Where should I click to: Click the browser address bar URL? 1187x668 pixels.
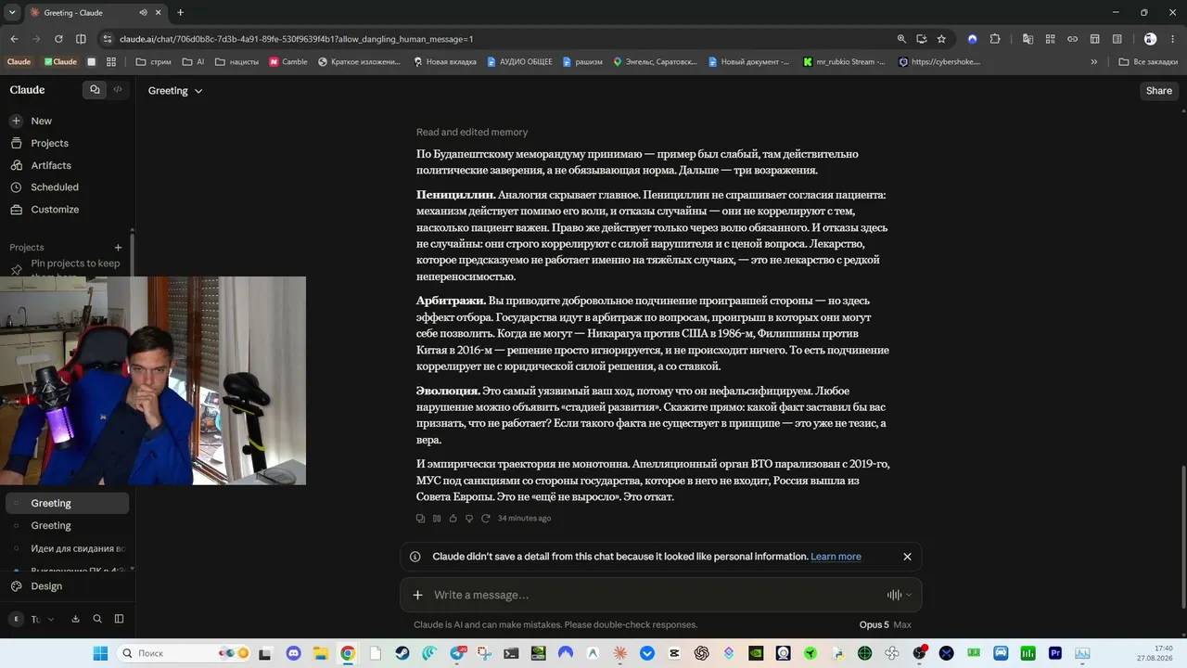tap(297, 39)
